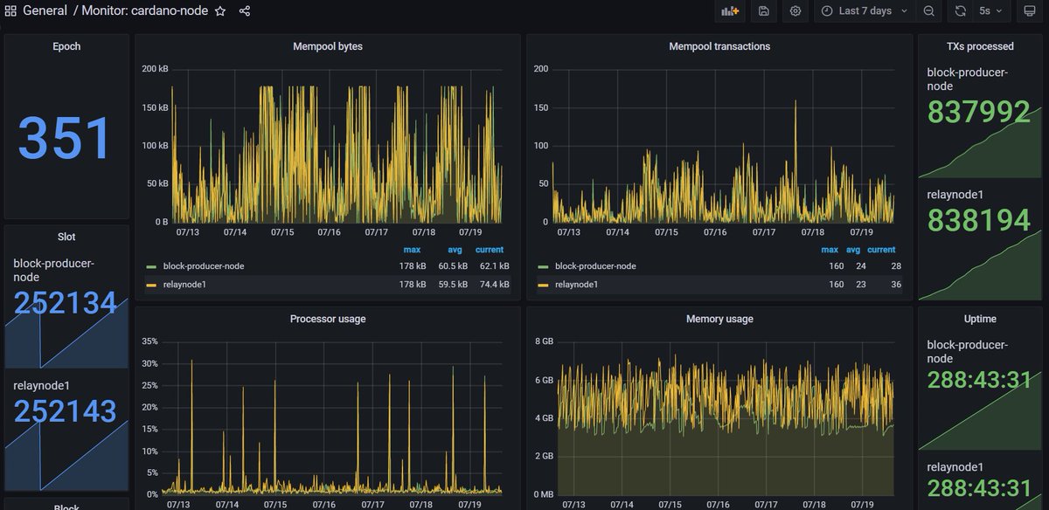Sort Mempool bytes legend by avg column
Viewport: 1049px width, 510px height.
[455, 250]
